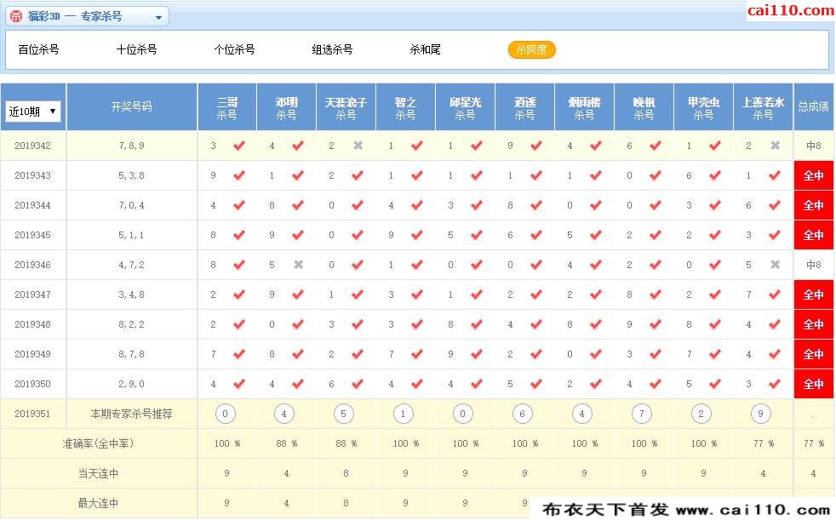Click red checkmark for 晚枫 in row 2019348
836x520 pixels.
[x=656, y=324]
